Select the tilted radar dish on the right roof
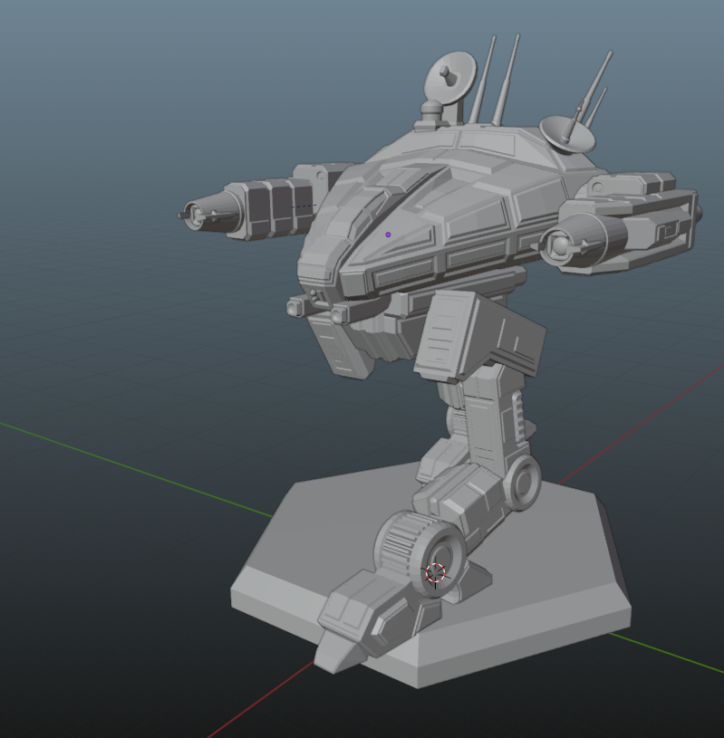The width and height of the screenshot is (724, 738). point(567,135)
